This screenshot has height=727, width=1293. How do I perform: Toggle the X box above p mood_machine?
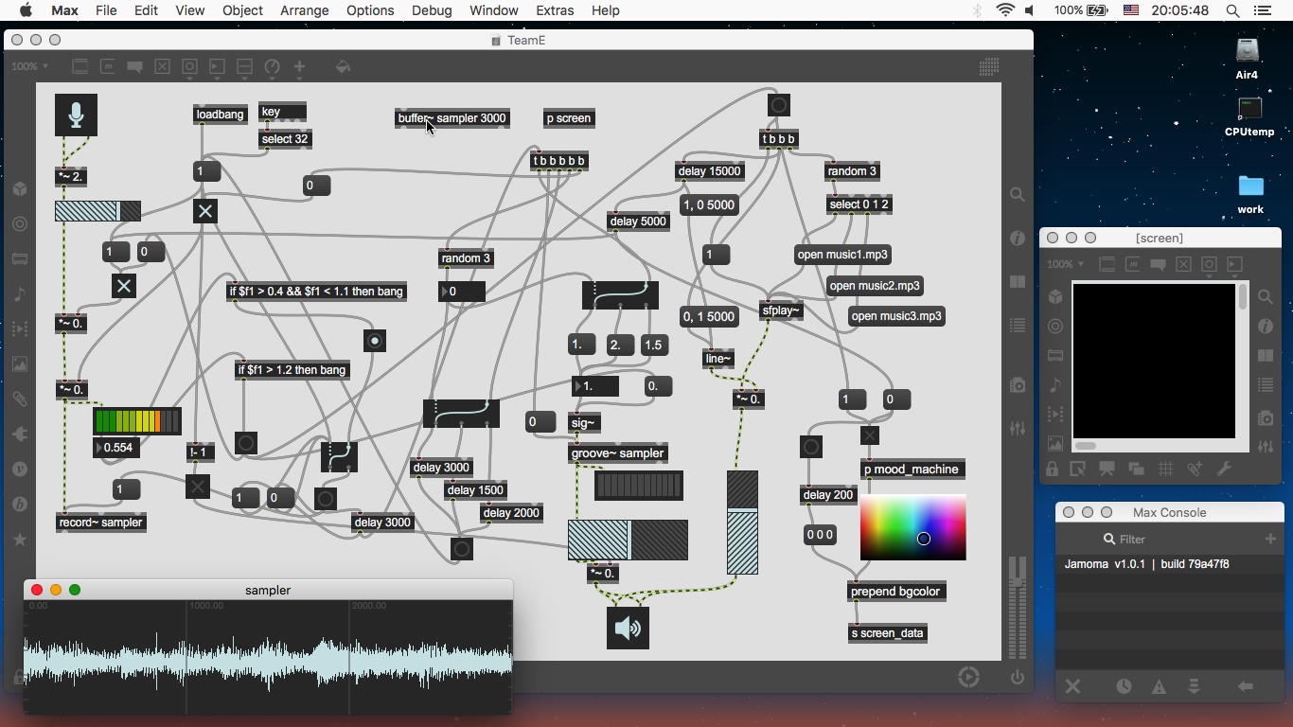[870, 435]
